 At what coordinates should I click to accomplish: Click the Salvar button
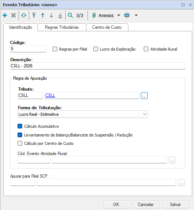pos(175,205)
